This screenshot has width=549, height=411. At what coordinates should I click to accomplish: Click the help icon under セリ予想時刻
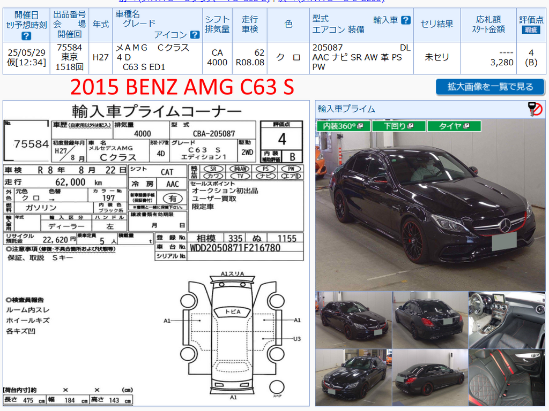pyautogui.click(x=26, y=36)
